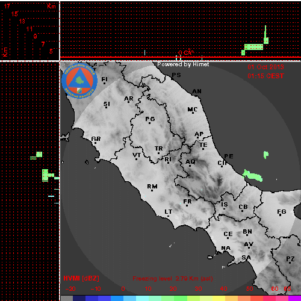Click the LT city label
301x301 pixels.
click(x=169, y=212)
